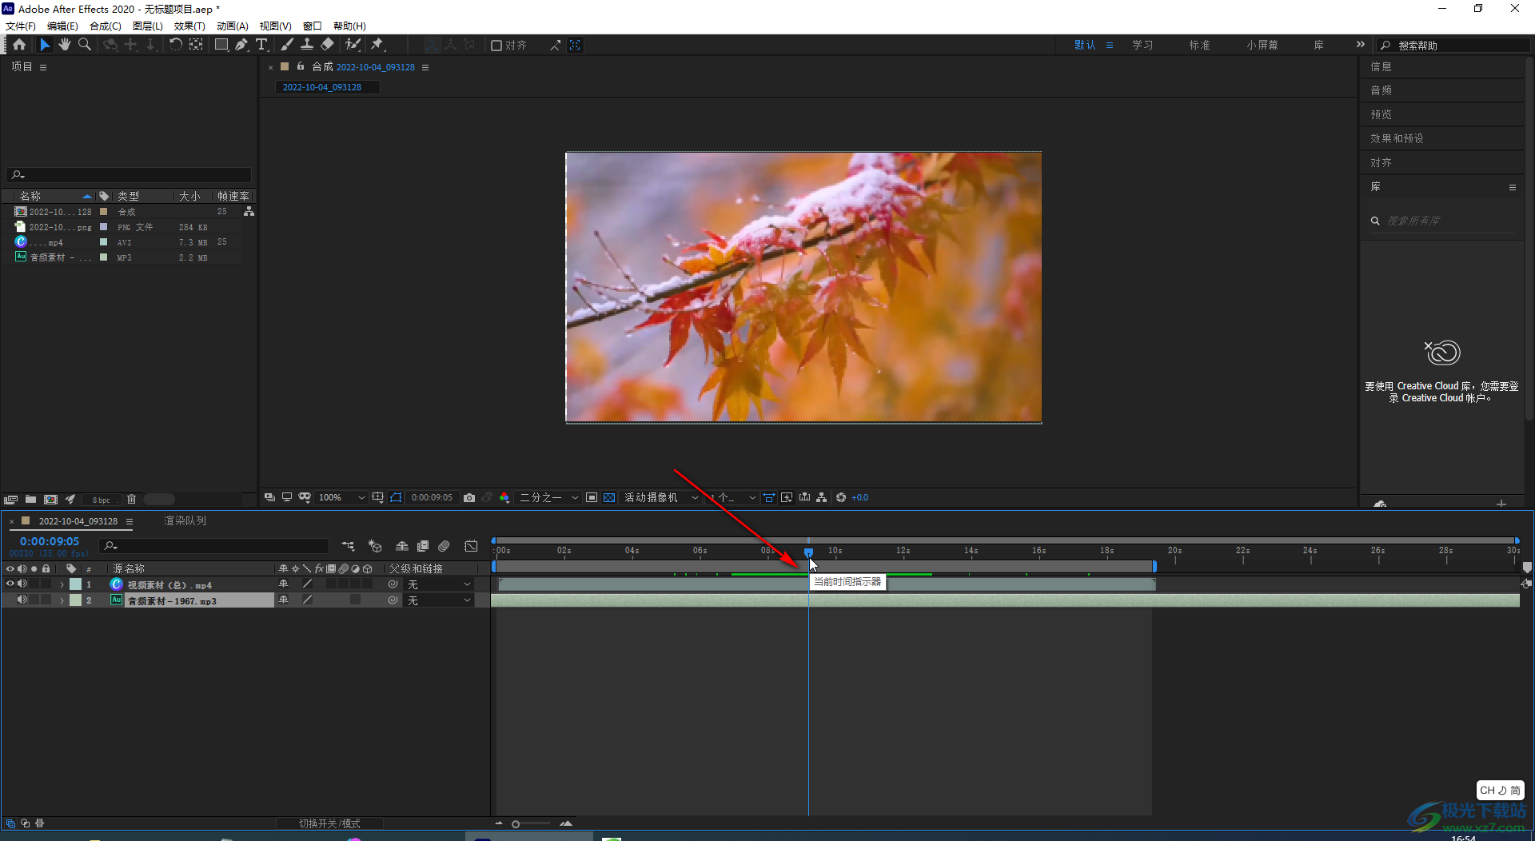Switch to 小屏幕 workspace
The height and width of the screenshot is (841, 1535).
[x=1262, y=46]
